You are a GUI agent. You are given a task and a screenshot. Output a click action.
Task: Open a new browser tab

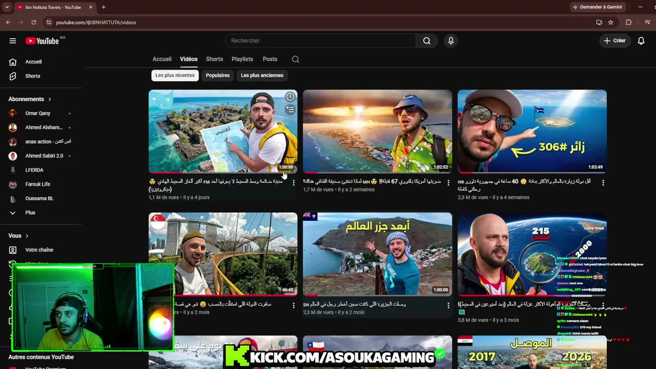[104, 7]
